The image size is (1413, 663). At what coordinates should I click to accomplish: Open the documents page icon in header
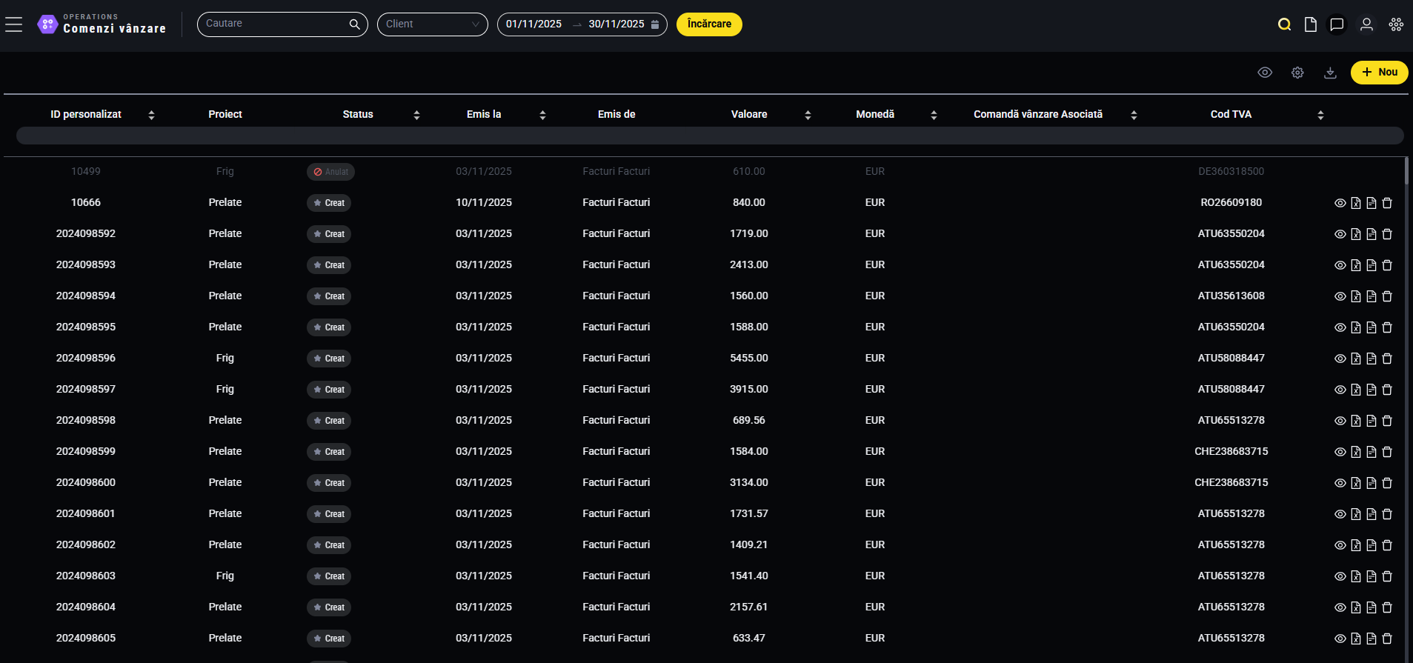click(x=1311, y=24)
